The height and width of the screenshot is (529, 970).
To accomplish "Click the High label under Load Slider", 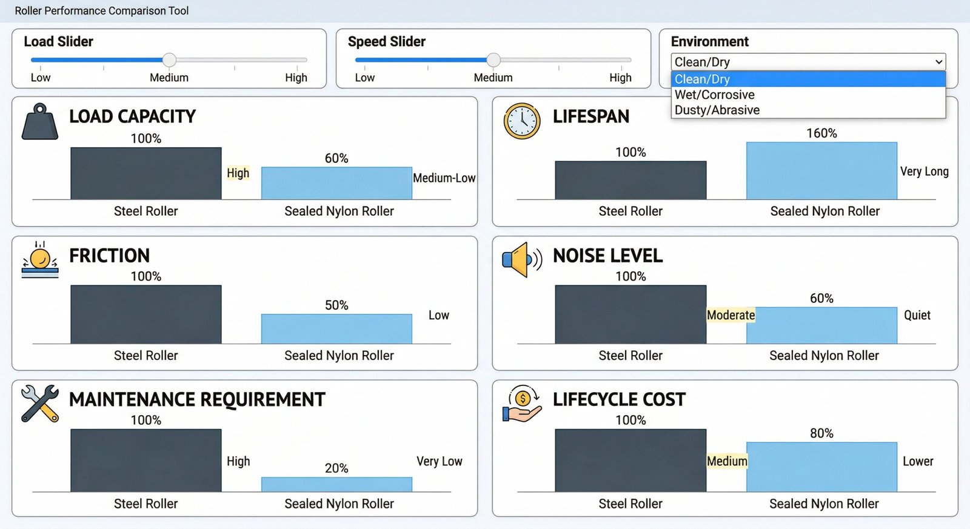I will point(296,78).
